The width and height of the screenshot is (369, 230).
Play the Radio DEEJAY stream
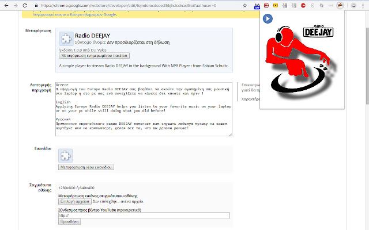pyautogui.click(x=268, y=18)
